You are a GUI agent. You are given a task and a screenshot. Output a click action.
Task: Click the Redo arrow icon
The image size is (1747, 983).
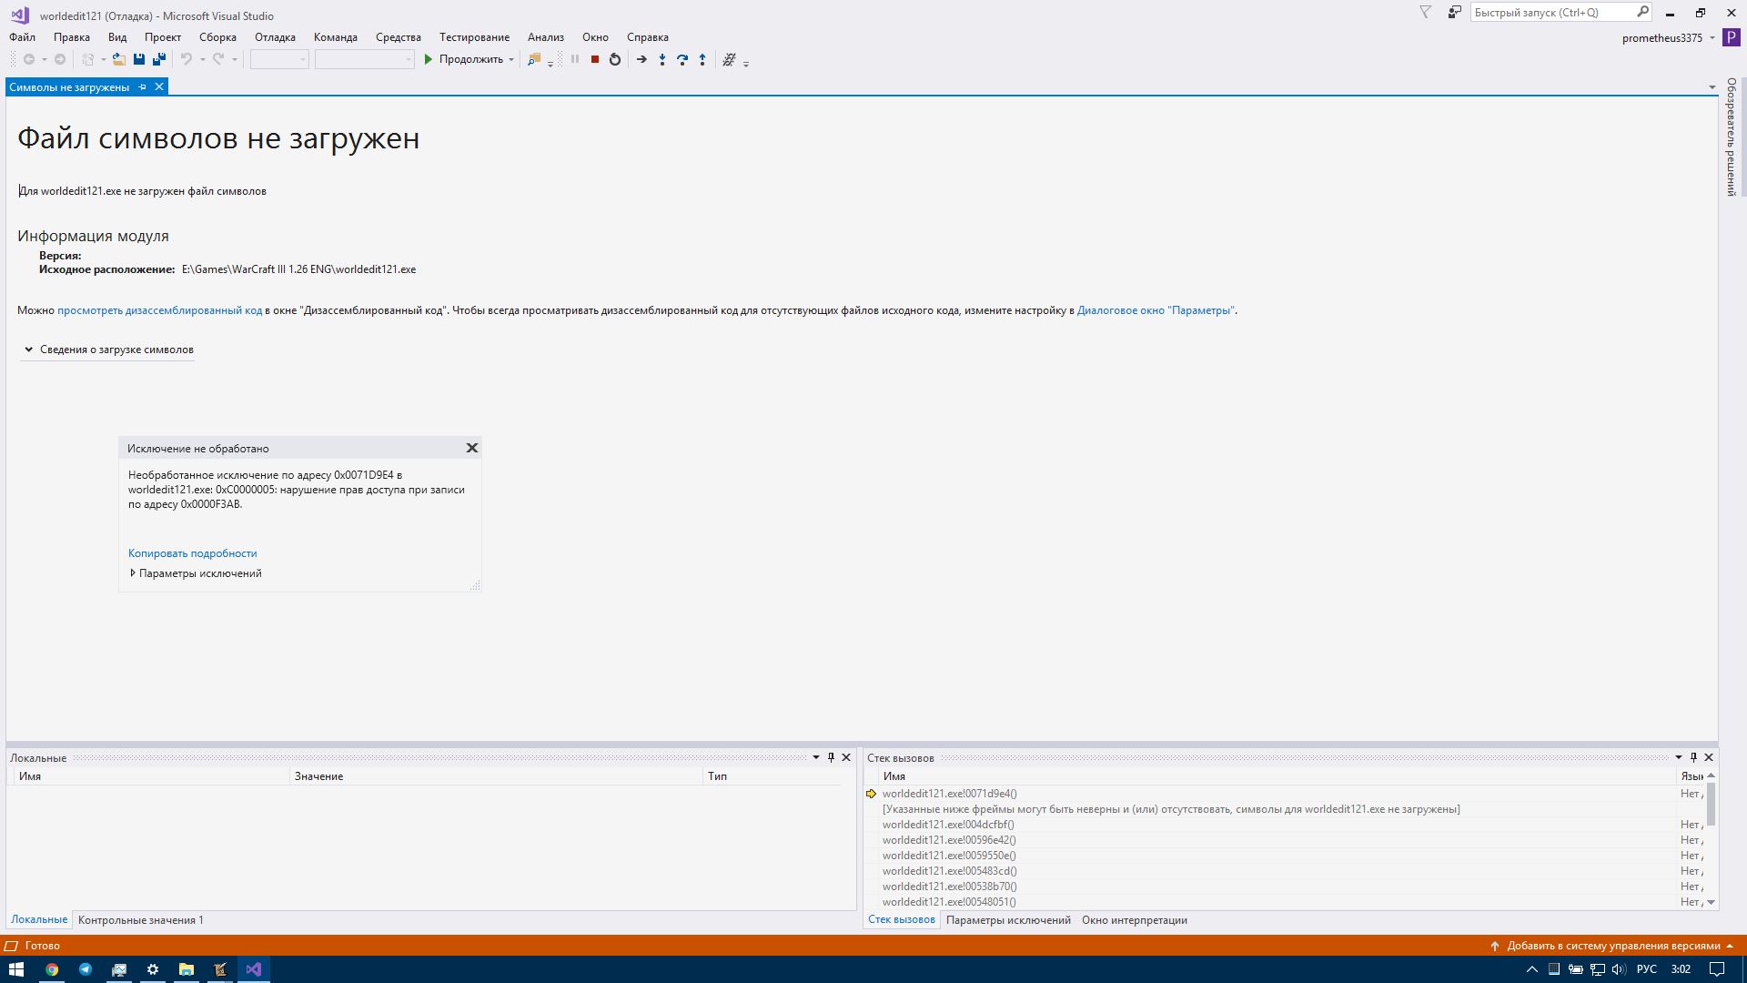(x=218, y=59)
